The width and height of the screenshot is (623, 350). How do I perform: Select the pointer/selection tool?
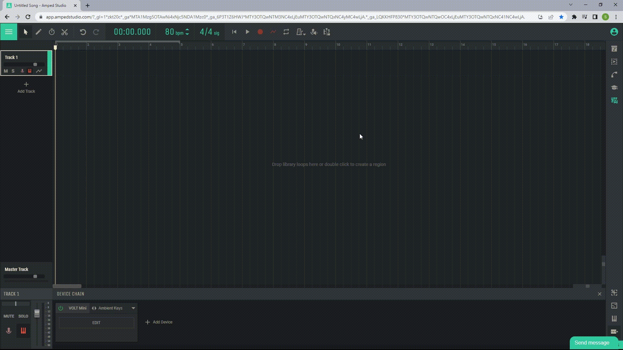[x=25, y=32]
